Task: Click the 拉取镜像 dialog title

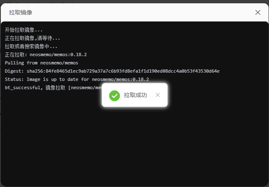Action: [21, 12]
